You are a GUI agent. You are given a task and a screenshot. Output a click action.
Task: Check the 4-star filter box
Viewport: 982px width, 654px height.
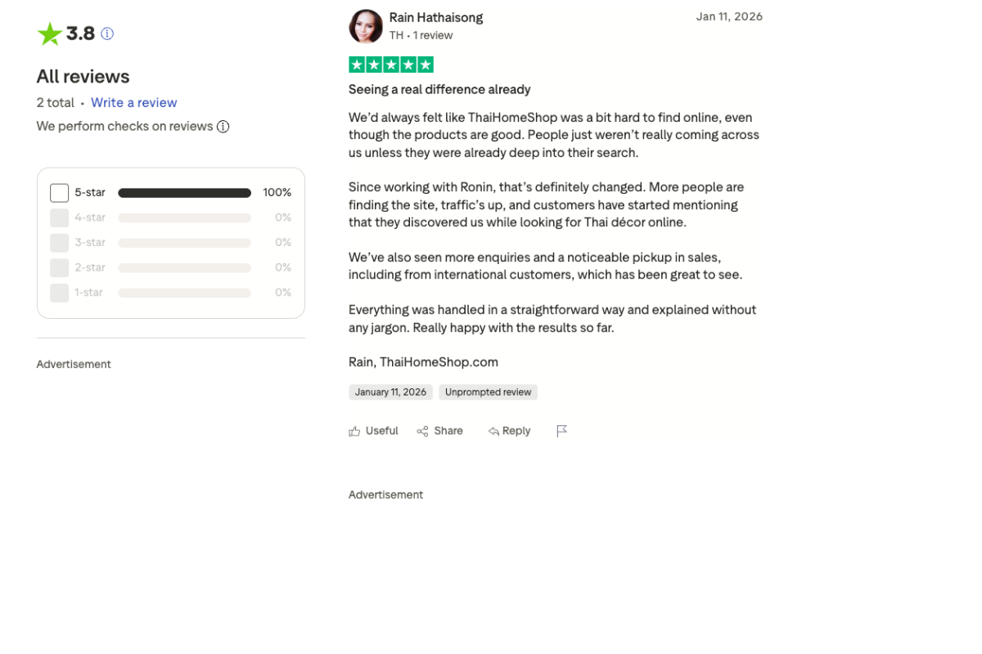(x=59, y=217)
